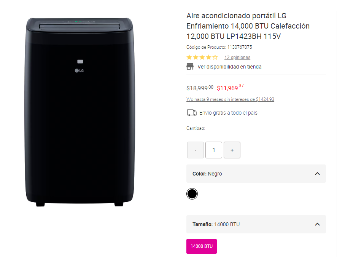The width and height of the screenshot is (337, 257).
Task: Collapse the Tamaño: 14000 BTU section
Action: click(x=317, y=224)
